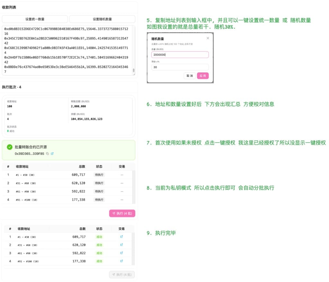Copy the contract address 0x39D365...339F85

click(48, 153)
